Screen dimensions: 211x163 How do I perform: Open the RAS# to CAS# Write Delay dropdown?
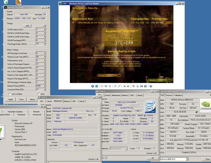click(45, 36)
